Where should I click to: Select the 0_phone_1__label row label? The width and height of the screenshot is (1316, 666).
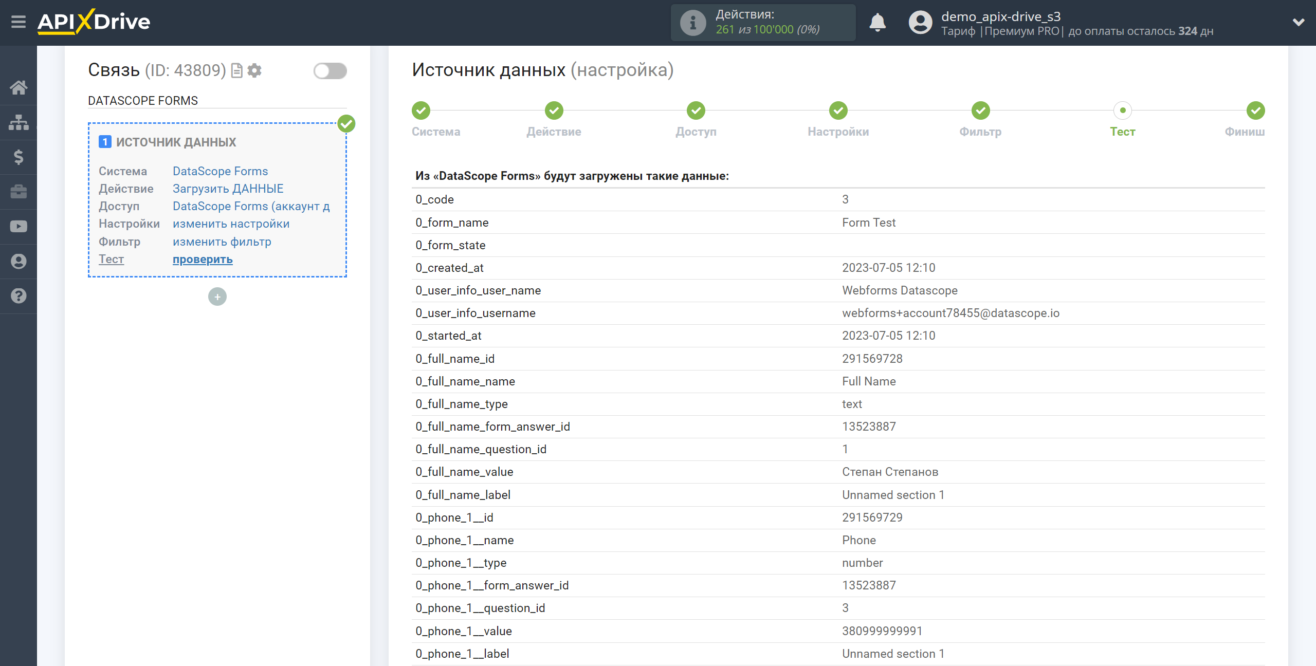(x=462, y=654)
